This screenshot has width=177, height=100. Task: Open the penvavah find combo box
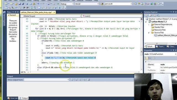[131, 4]
